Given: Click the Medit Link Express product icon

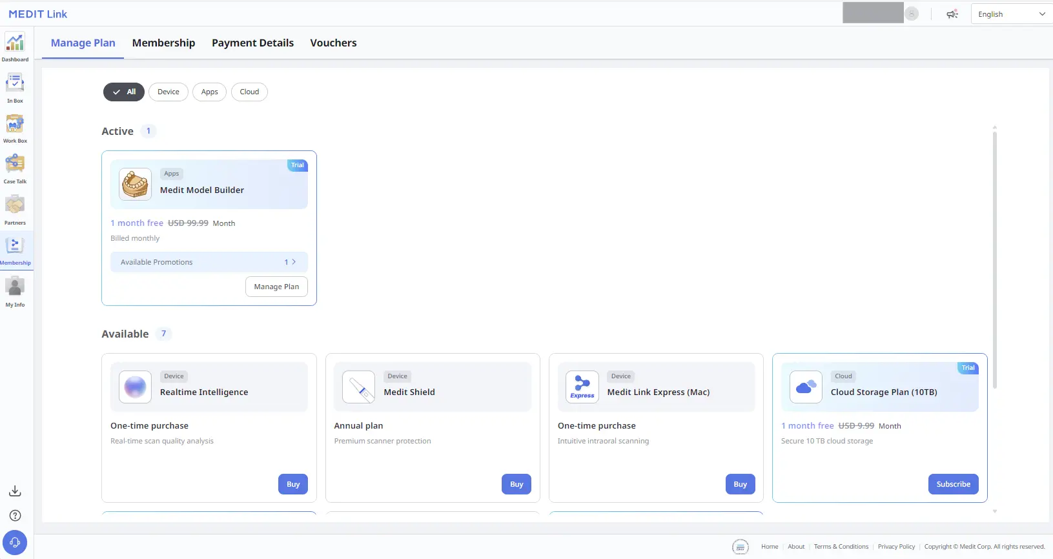Looking at the screenshot, I should coord(582,387).
